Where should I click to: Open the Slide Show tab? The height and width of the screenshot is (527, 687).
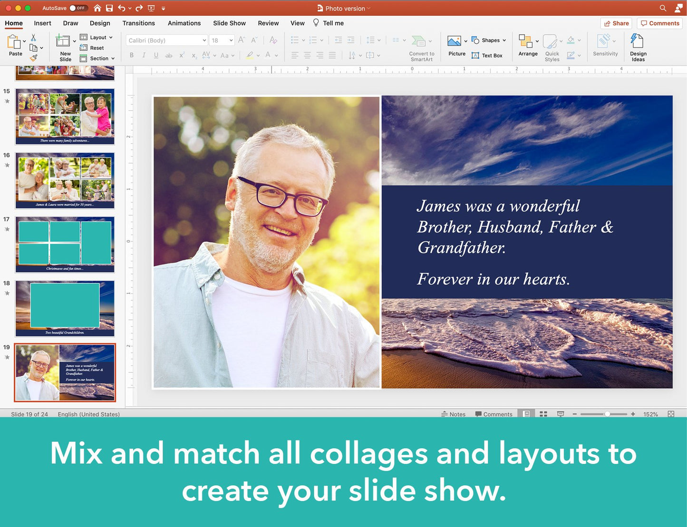click(x=229, y=23)
